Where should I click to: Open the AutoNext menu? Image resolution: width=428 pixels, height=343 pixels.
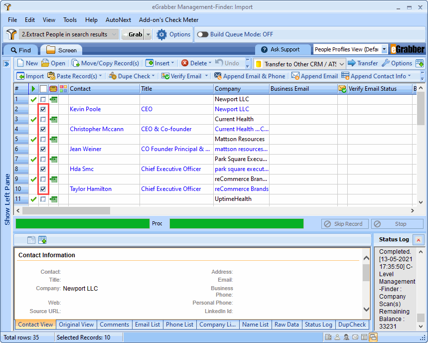[x=118, y=20]
